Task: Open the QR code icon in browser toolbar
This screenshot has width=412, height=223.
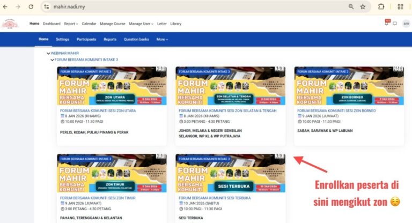Action: tap(401, 6)
